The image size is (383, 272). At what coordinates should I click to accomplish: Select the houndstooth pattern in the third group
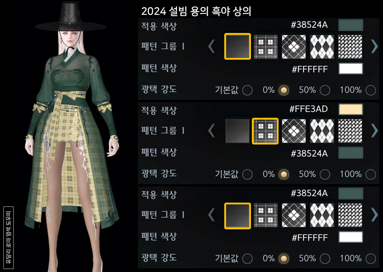[350, 216]
